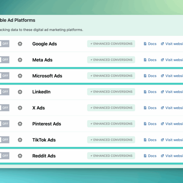The width and height of the screenshot is (183, 183).
Task: Toggle X Ads OFF switch
Action: tap(5, 108)
